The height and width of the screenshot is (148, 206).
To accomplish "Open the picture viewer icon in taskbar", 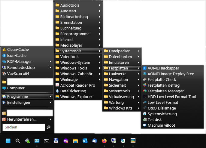I will 133,141.
